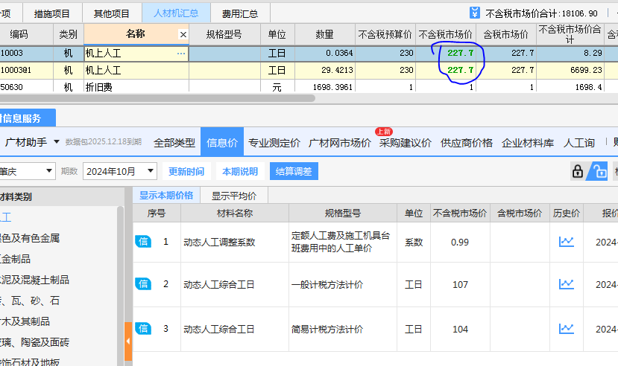Click the horizontal scrollbar under the top table
Viewport: 618px width, 366px height.
point(157,98)
